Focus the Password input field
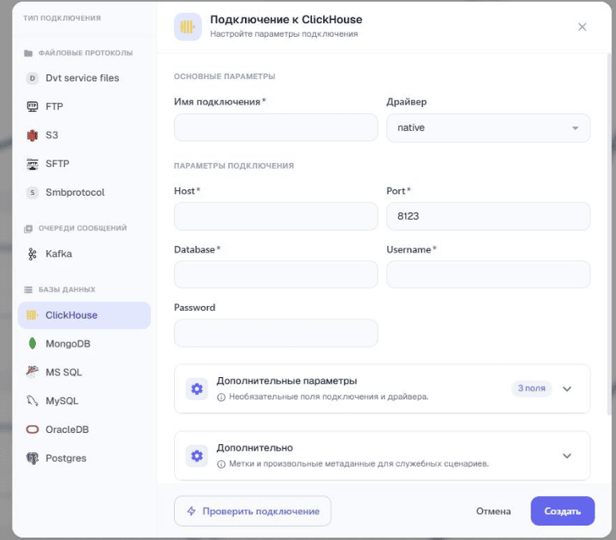616x540 pixels. click(x=276, y=333)
